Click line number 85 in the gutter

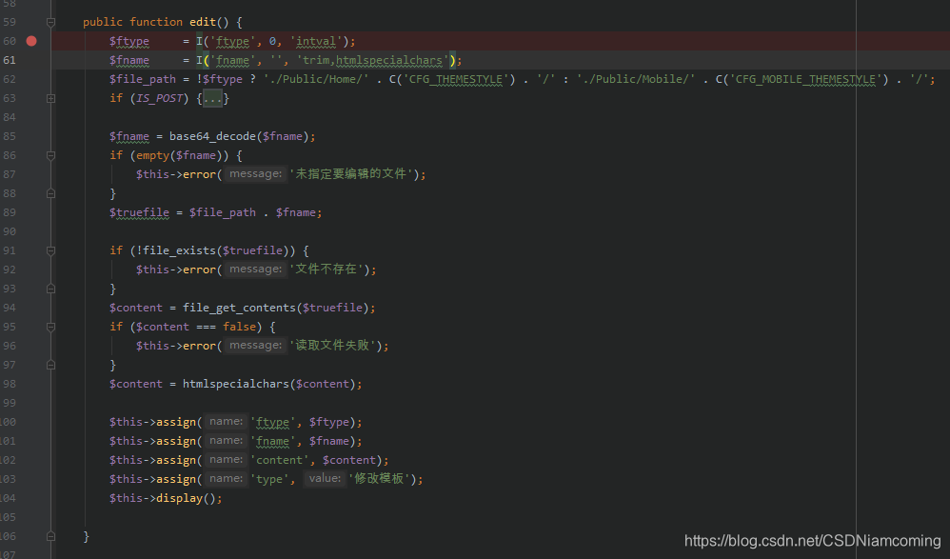[10, 136]
